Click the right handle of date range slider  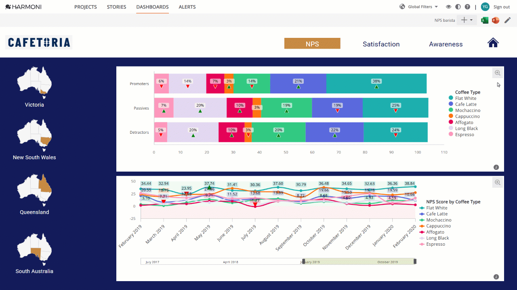coord(415,261)
